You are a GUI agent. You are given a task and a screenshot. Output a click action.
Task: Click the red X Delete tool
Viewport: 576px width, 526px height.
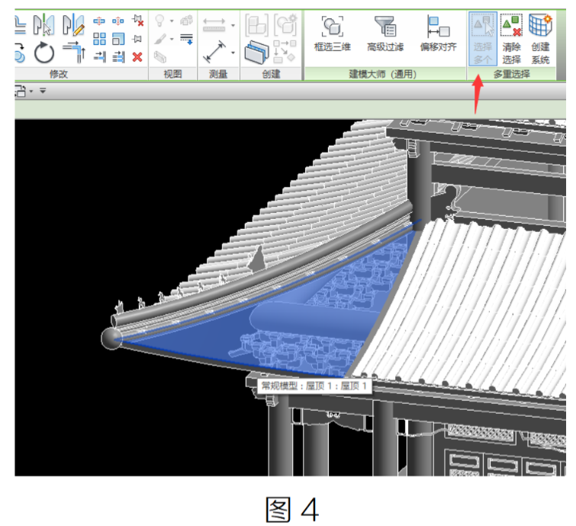pyautogui.click(x=137, y=57)
